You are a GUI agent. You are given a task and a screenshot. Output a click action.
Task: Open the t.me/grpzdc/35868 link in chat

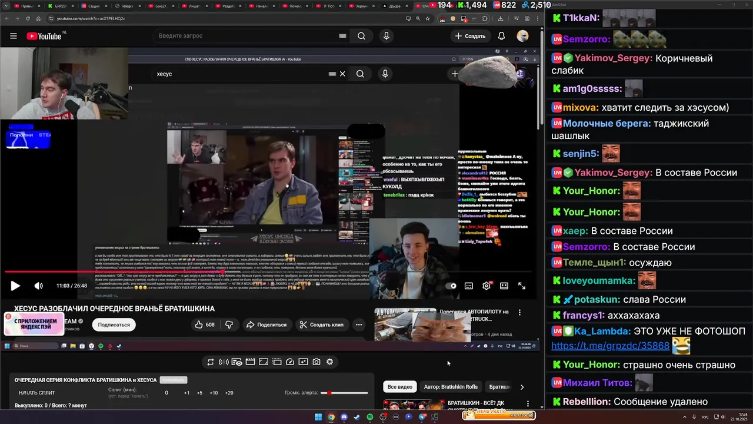pos(610,346)
